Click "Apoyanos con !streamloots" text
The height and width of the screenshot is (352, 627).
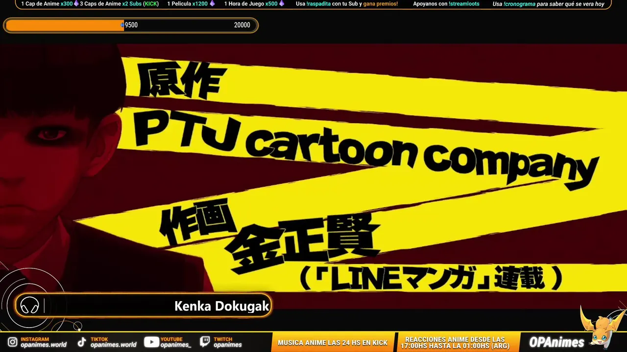pyautogui.click(x=446, y=4)
